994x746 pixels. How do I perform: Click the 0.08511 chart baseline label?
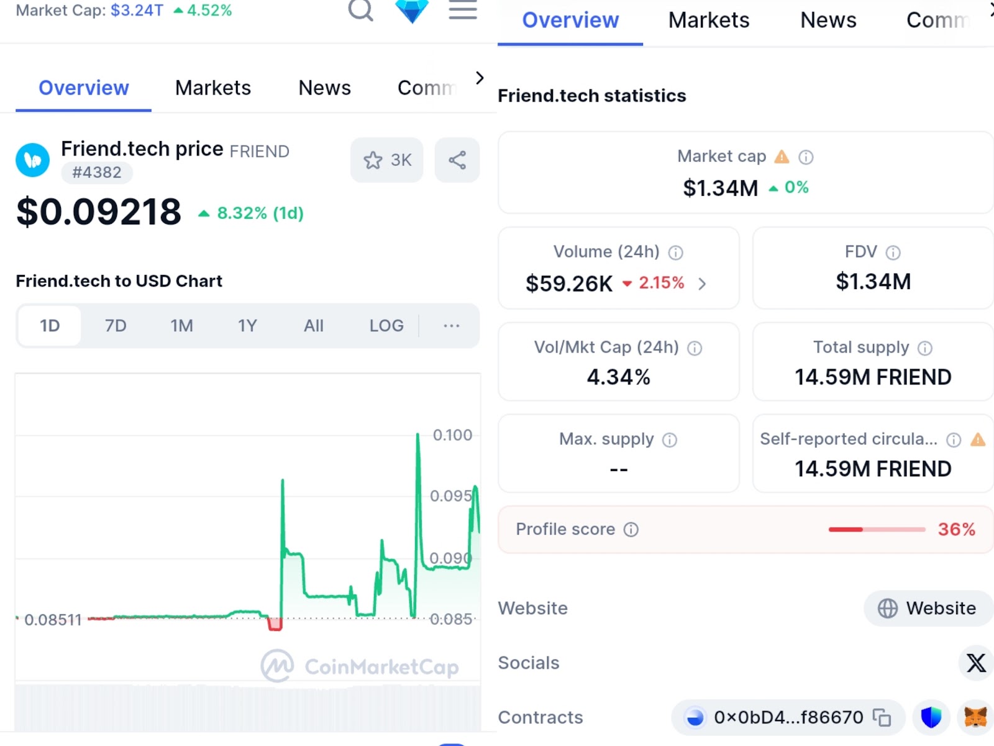click(x=53, y=620)
